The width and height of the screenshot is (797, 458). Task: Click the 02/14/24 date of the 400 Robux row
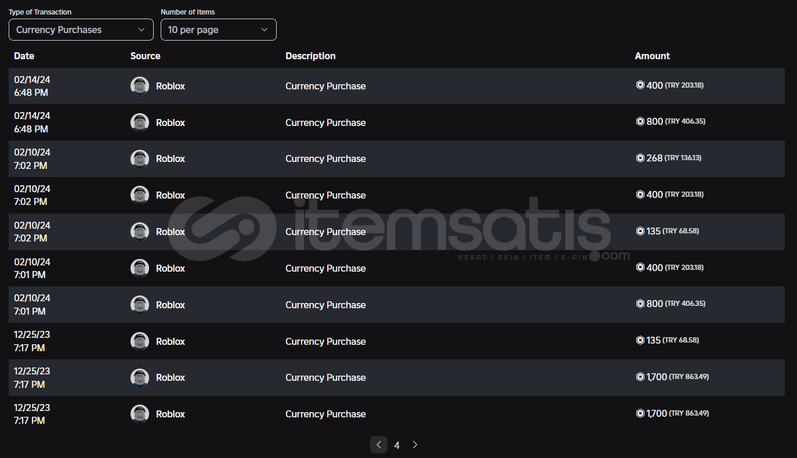coord(32,80)
